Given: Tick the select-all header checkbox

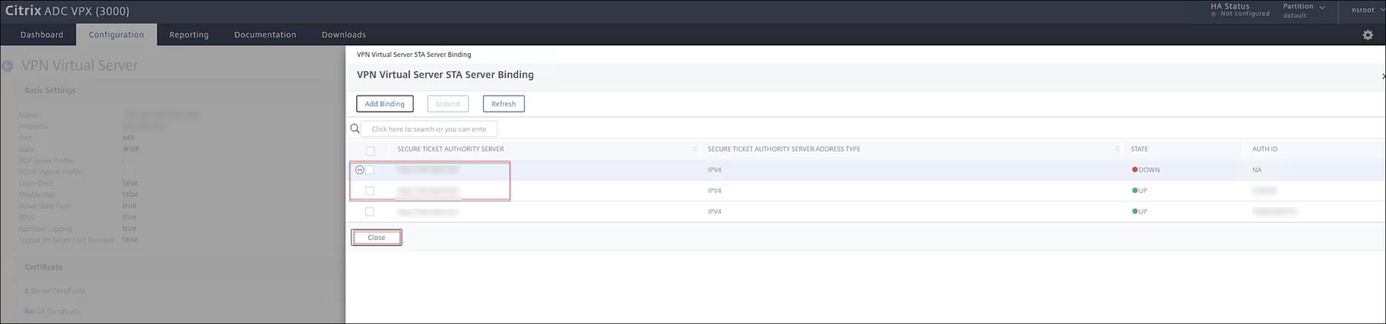Looking at the screenshot, I should coord(370,151).
